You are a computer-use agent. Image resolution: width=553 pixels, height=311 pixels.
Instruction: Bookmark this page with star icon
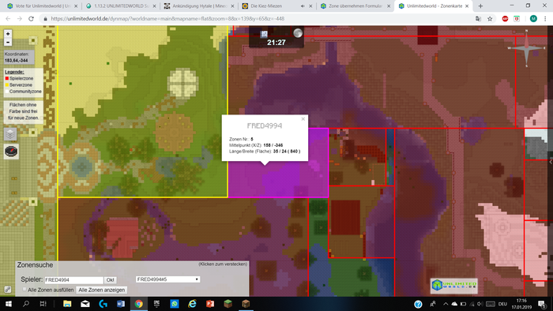pyautogui.click(x=490, y=19)
